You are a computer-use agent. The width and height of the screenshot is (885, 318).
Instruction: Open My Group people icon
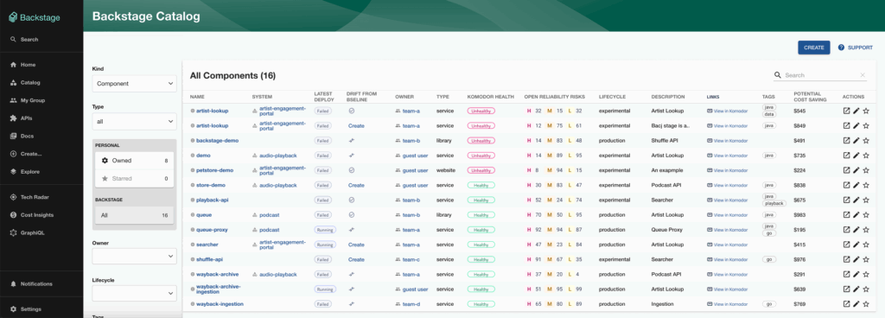(x=13, y=100)
